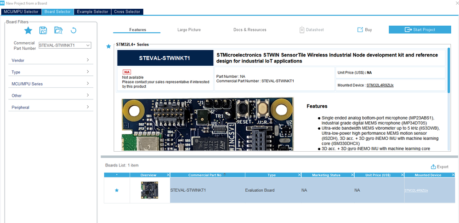Remove the Unit Price column with its X
Screen dimensions: 459x223
(402, 175)
